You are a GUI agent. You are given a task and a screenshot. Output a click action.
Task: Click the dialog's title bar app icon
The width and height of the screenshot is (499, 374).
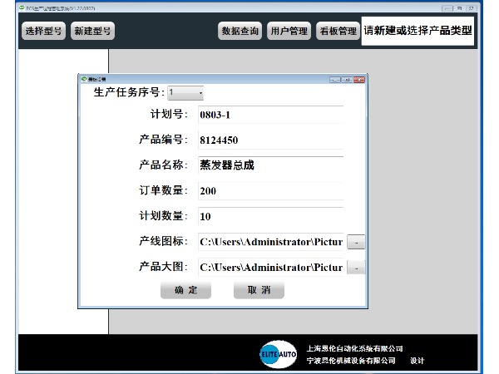pos(84,79)
